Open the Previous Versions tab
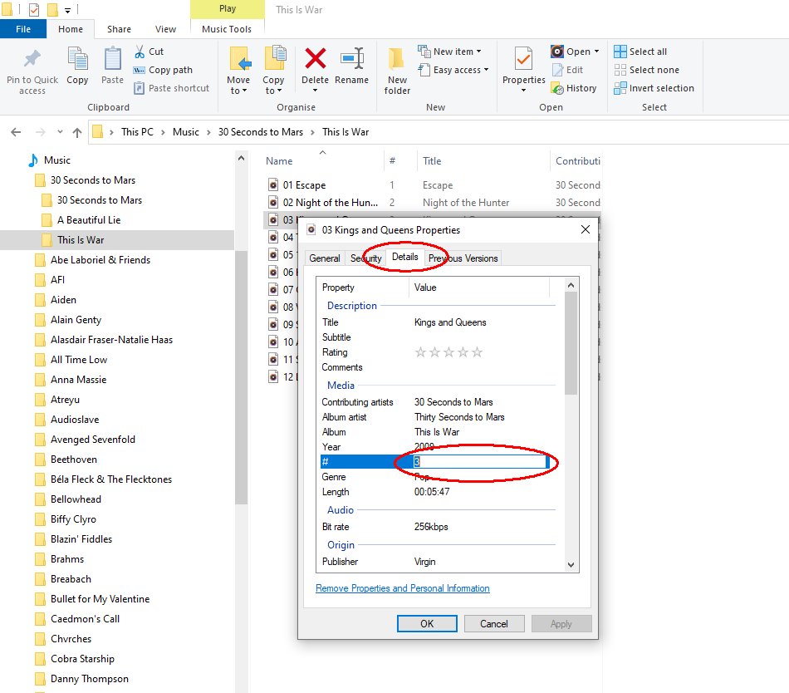The image size is (789, 693). [x=463, y=258]
